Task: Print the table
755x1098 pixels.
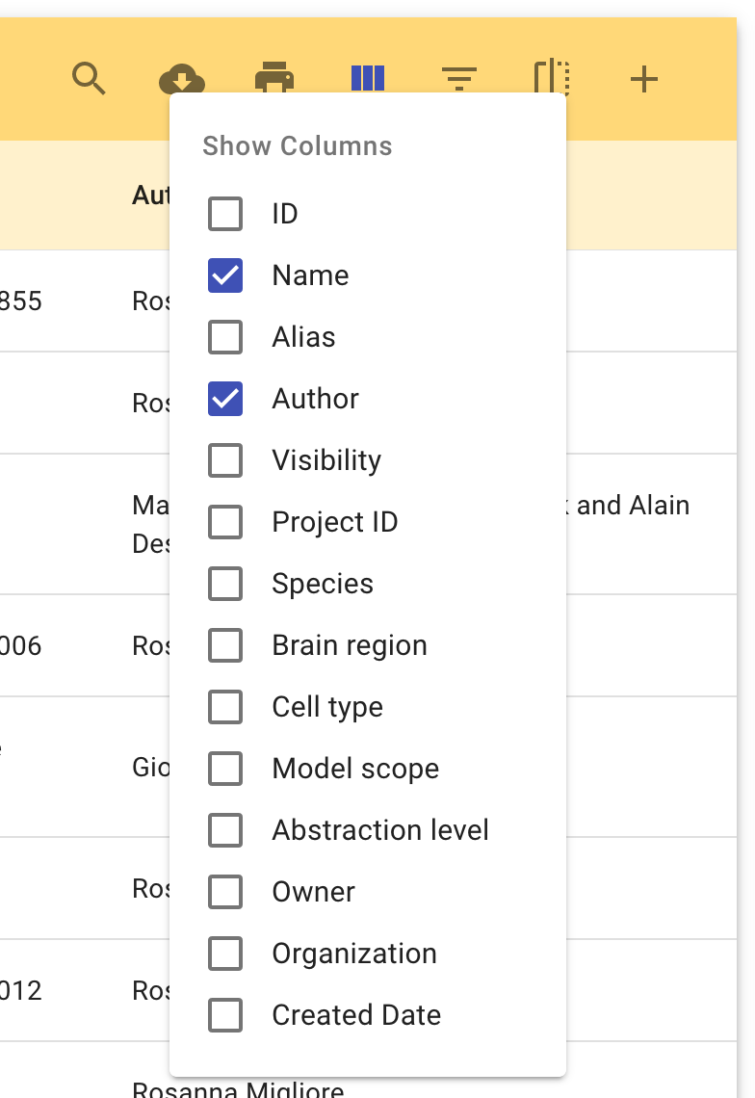Action: [x=274, y=77]
